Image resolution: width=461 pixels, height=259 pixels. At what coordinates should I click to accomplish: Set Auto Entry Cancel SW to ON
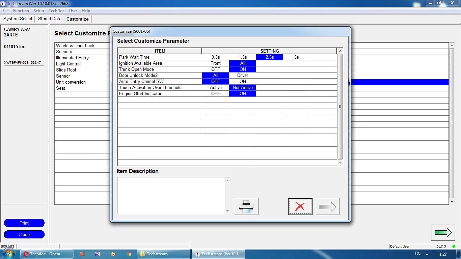coord(243,82)
